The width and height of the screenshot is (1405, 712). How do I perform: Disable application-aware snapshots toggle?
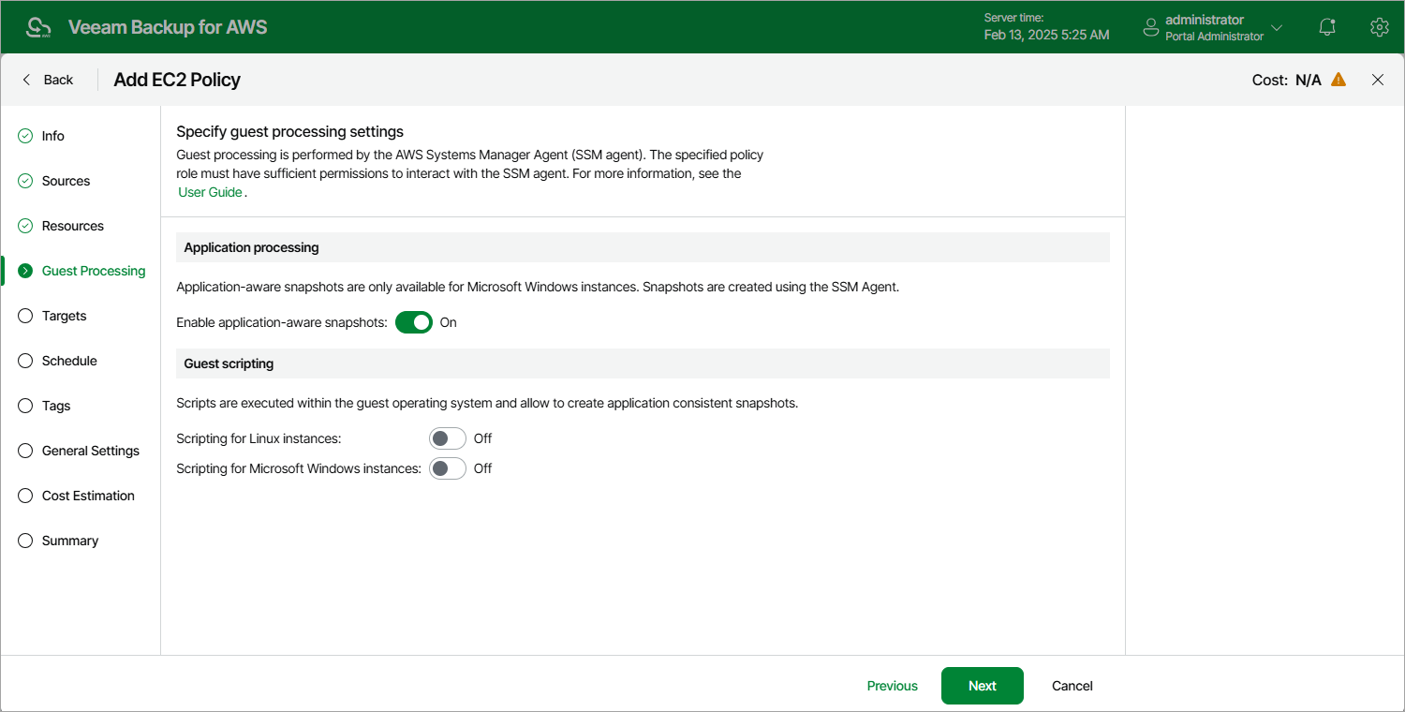click(x=414, y=322)
